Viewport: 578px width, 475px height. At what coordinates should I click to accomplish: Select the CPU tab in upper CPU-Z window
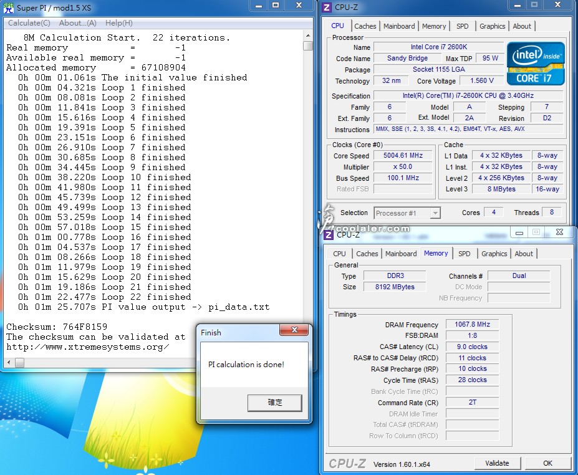(338, 26)
